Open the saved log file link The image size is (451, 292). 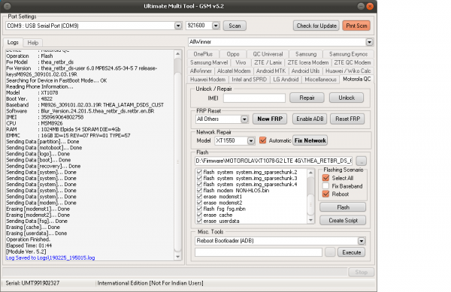(x=50, y=257)
